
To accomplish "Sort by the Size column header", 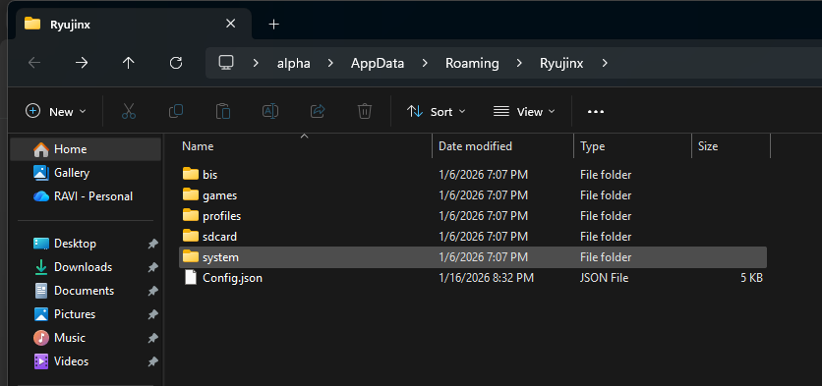I will (x=732, y=146).
